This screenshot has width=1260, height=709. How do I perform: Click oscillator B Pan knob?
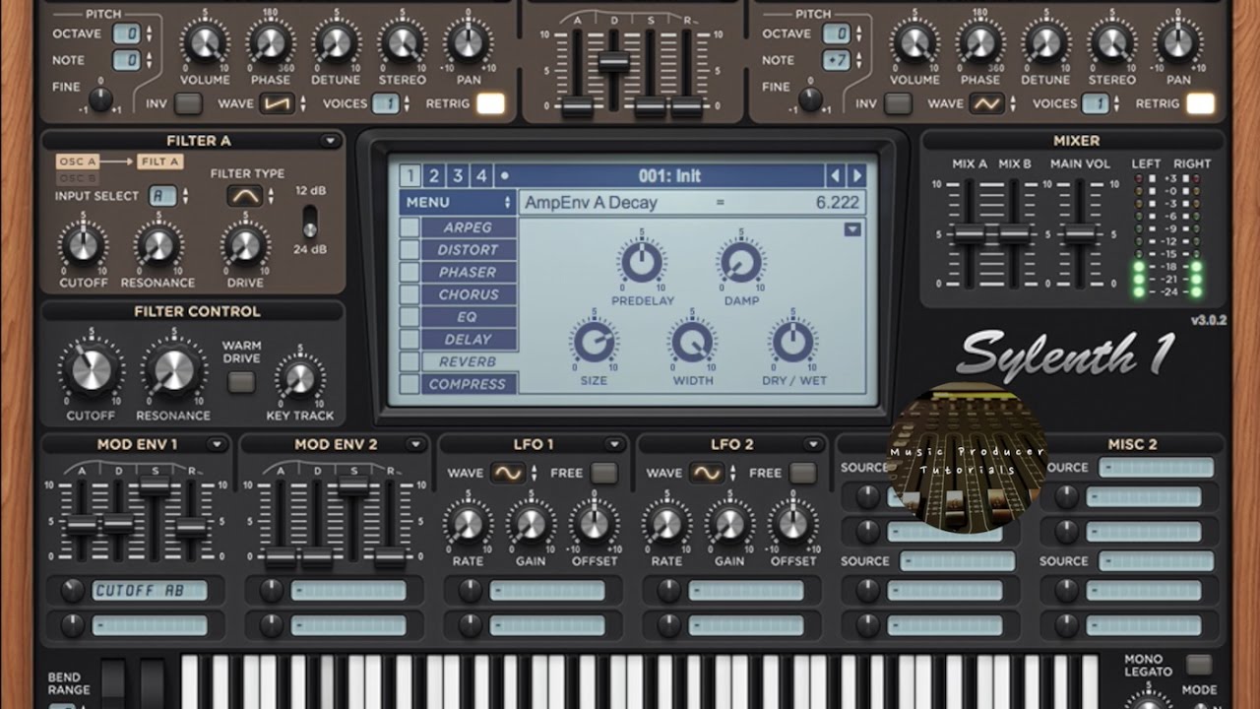[1177, 43]
